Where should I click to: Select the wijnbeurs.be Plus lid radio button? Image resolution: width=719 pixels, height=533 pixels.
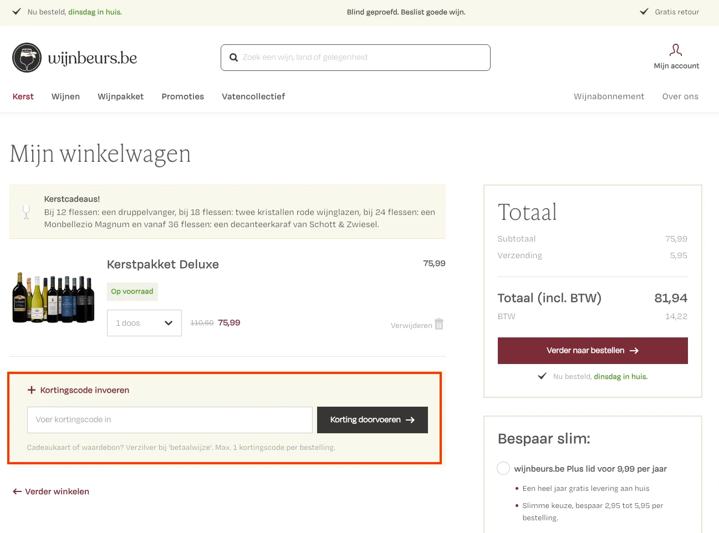pyautogui.click(x=503, y=468)
